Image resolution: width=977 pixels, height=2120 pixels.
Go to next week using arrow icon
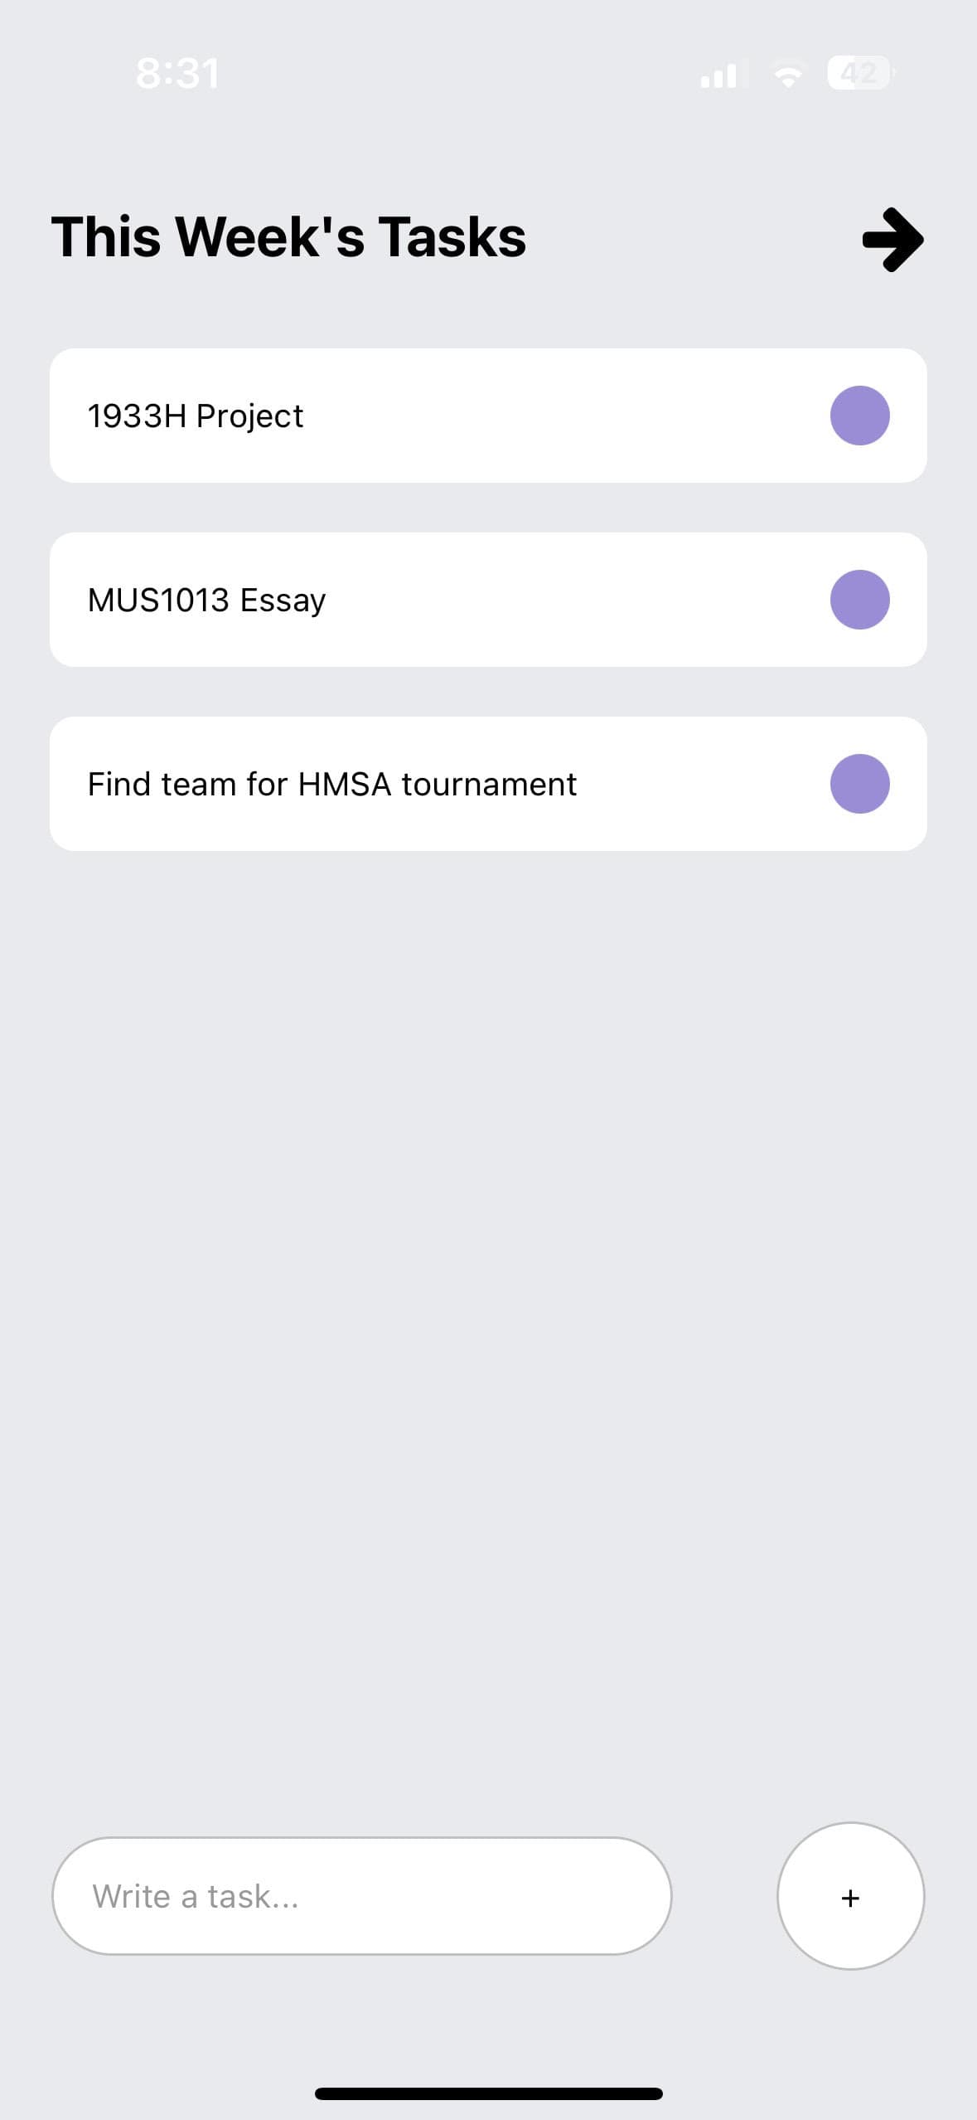(892, 240)
